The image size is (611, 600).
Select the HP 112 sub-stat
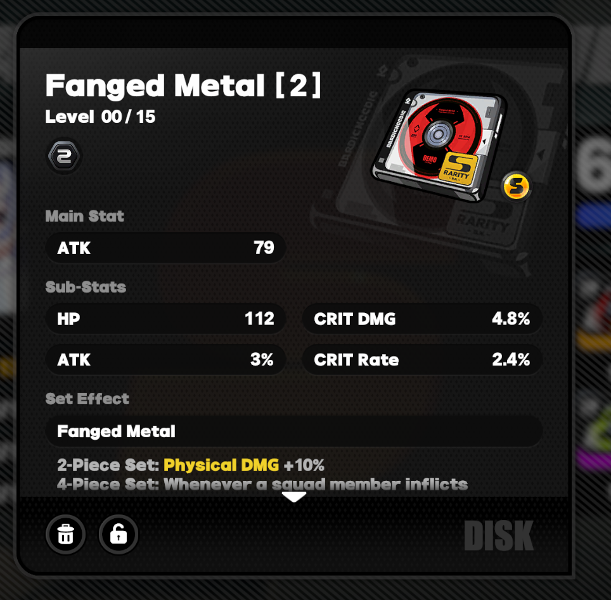(x=166, y=319)
